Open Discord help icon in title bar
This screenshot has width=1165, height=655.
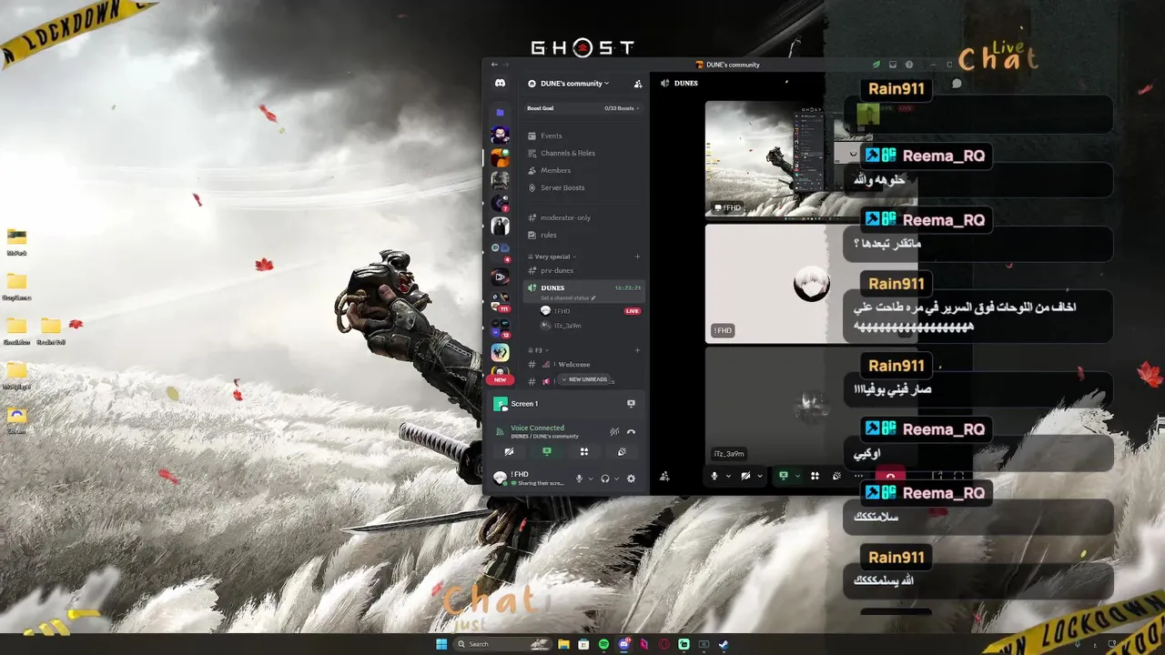[909, 65]
